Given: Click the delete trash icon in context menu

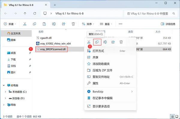Looking at the screenshot, I should point(121,42).
